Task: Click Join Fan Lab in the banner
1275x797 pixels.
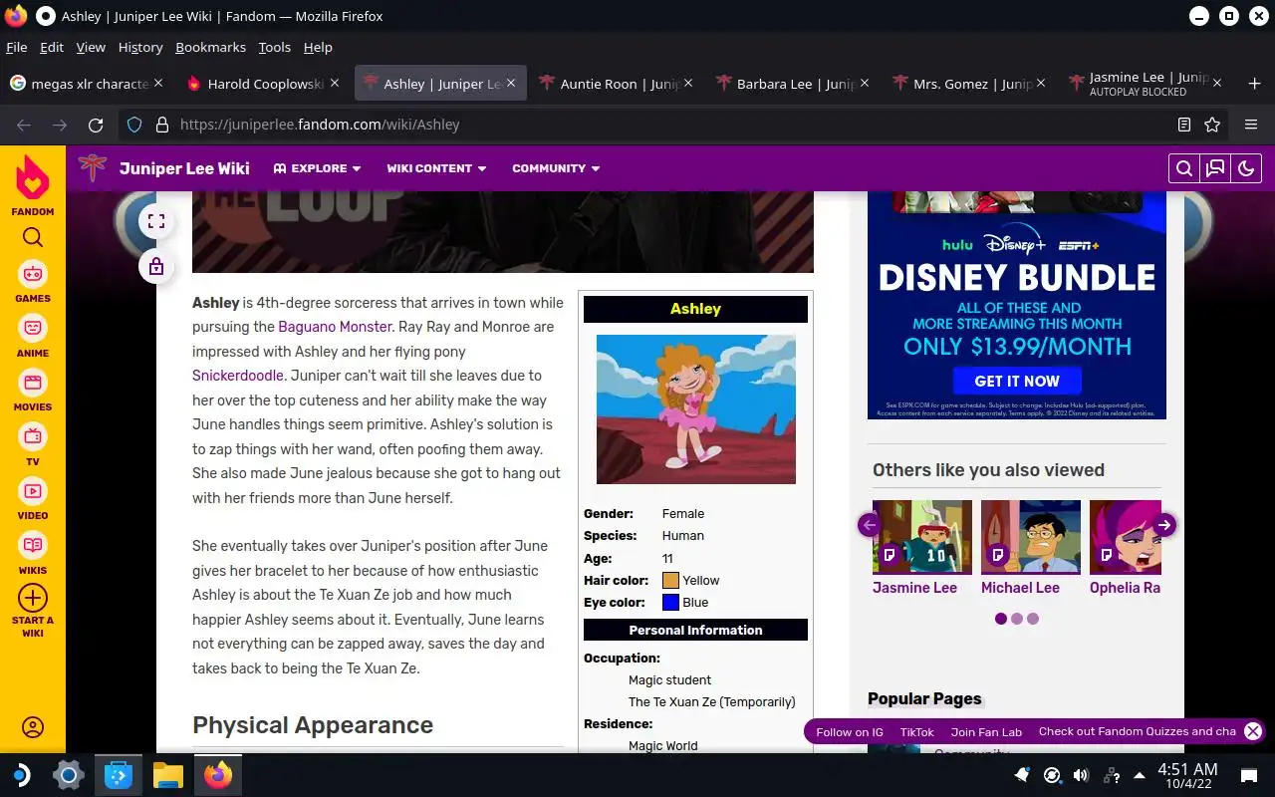Action: coord(986,732)
